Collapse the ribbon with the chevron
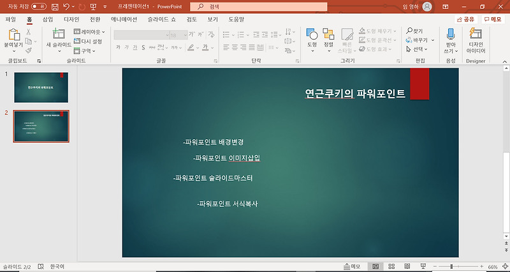510x272 pixels. tap(504, 61)
